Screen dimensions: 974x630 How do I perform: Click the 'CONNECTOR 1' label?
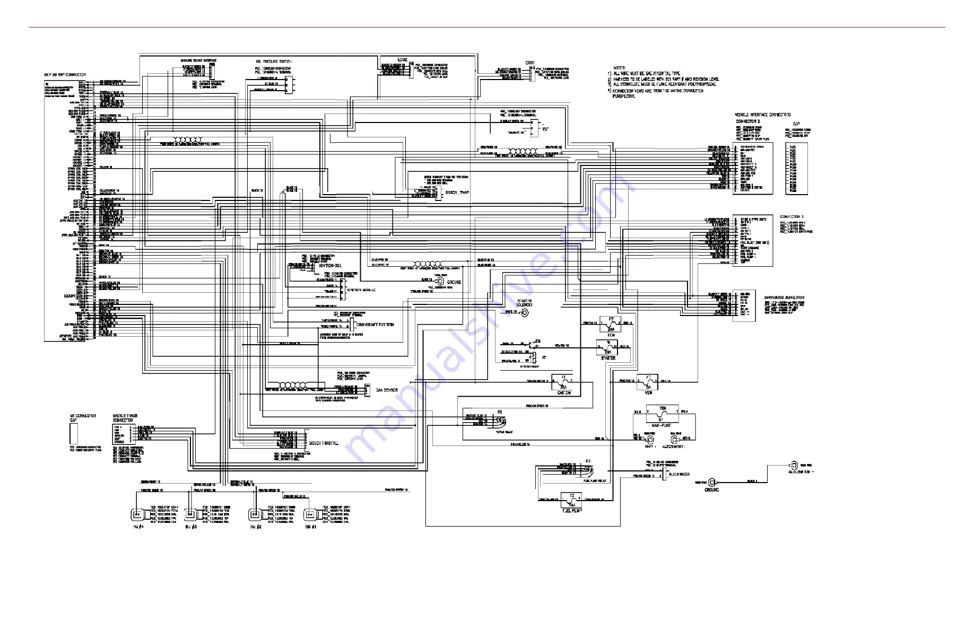pos(792,217)
